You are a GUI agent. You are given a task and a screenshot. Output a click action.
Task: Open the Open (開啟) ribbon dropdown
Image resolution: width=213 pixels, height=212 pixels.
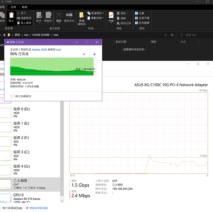[122, 13]
